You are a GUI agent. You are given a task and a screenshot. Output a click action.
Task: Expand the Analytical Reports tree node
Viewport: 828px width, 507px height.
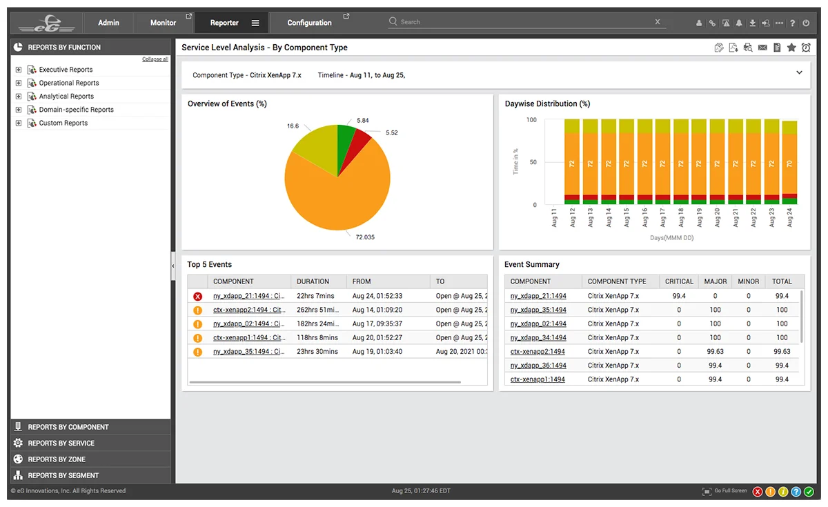tap(19, 97)
